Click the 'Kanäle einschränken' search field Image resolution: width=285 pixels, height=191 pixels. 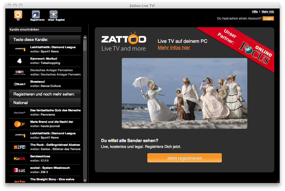pyautogui.click(x=45, y=29)
